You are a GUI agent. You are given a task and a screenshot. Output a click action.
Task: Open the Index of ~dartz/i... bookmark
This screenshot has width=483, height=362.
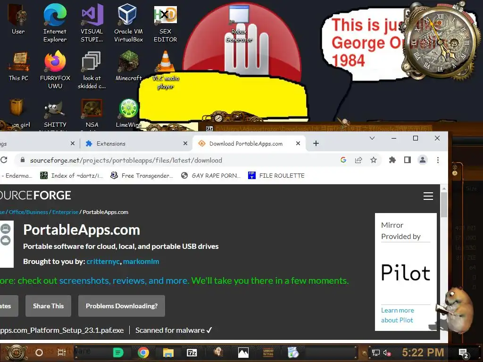tap(72, 175)
